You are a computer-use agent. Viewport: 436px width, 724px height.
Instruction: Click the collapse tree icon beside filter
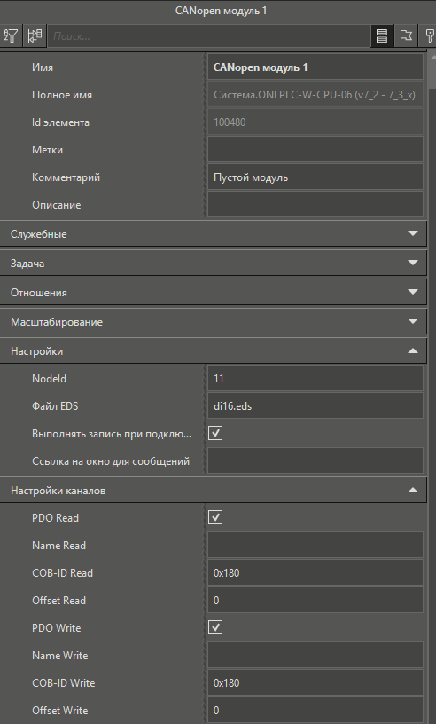[x=35, y=35]
